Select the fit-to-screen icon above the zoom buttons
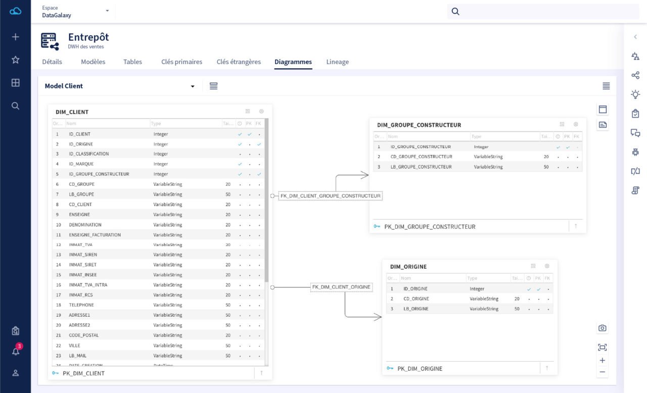Viewport: 647px width, 393px height. (602, 347)
